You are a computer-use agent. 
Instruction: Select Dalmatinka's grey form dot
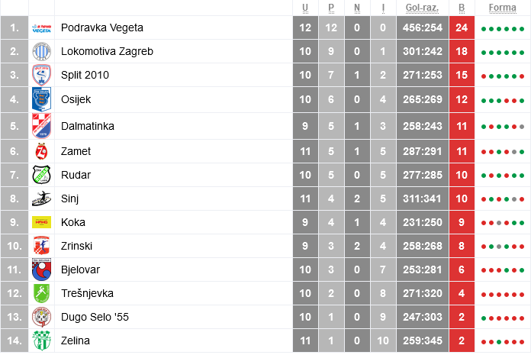pyautogui.click(x=522, y=127)
